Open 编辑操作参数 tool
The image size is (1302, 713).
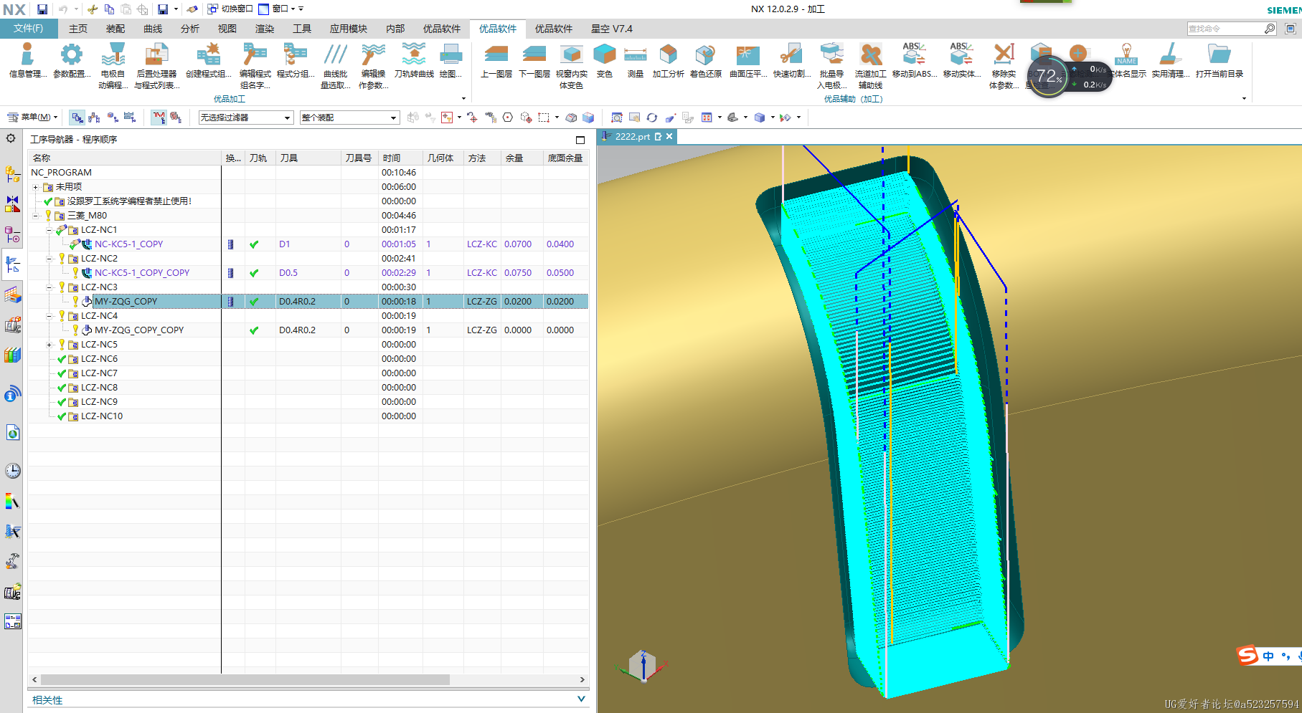(374, 65)
